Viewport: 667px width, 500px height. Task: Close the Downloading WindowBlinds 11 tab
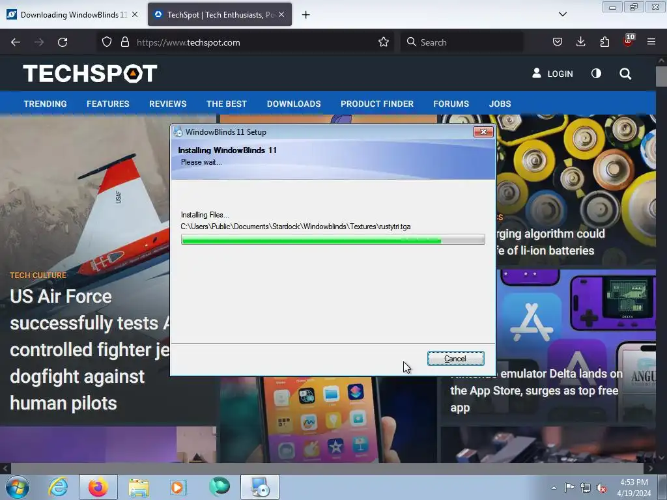point(135,14)
